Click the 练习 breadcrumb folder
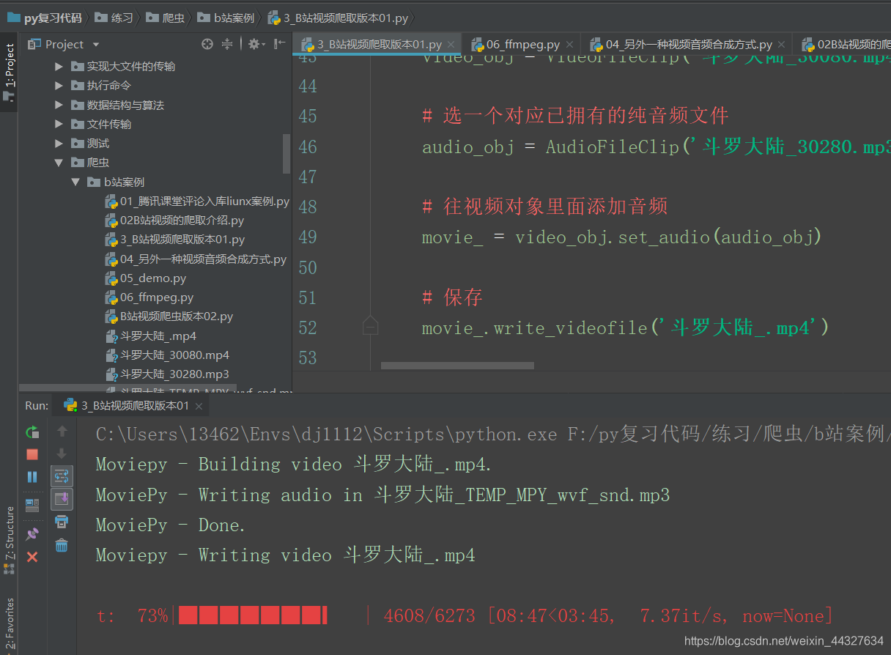This screenshot has width=891, height=655. [x=114, y=18]
